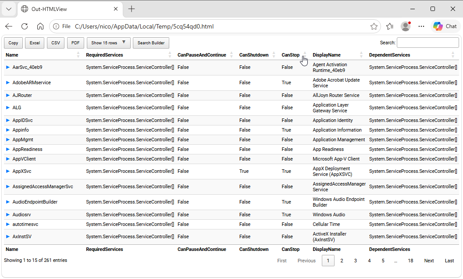
Task: Expand the AarSvc_40eb9 row
Action: [8, 67]
